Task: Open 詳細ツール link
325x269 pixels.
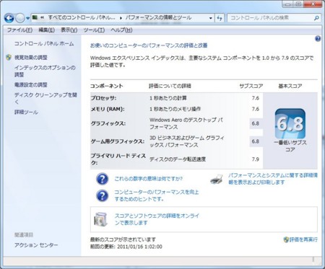Action: 26,113
